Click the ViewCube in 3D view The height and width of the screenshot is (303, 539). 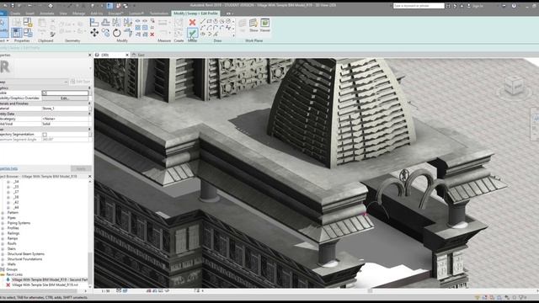click(515, 86)
